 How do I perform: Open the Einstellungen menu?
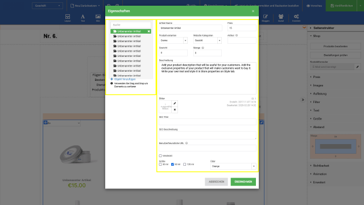[x=216, y=6]
